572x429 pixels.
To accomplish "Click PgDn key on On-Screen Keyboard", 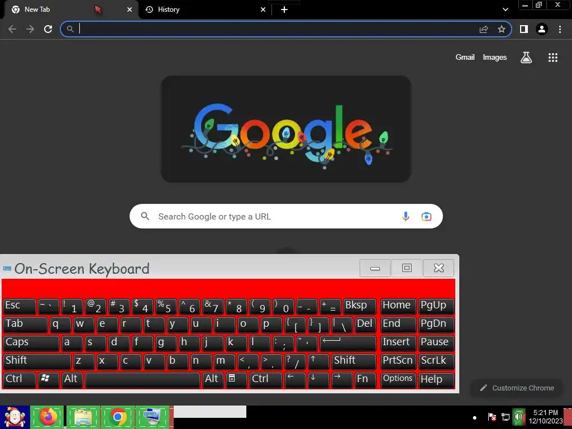I will point(436,325).
